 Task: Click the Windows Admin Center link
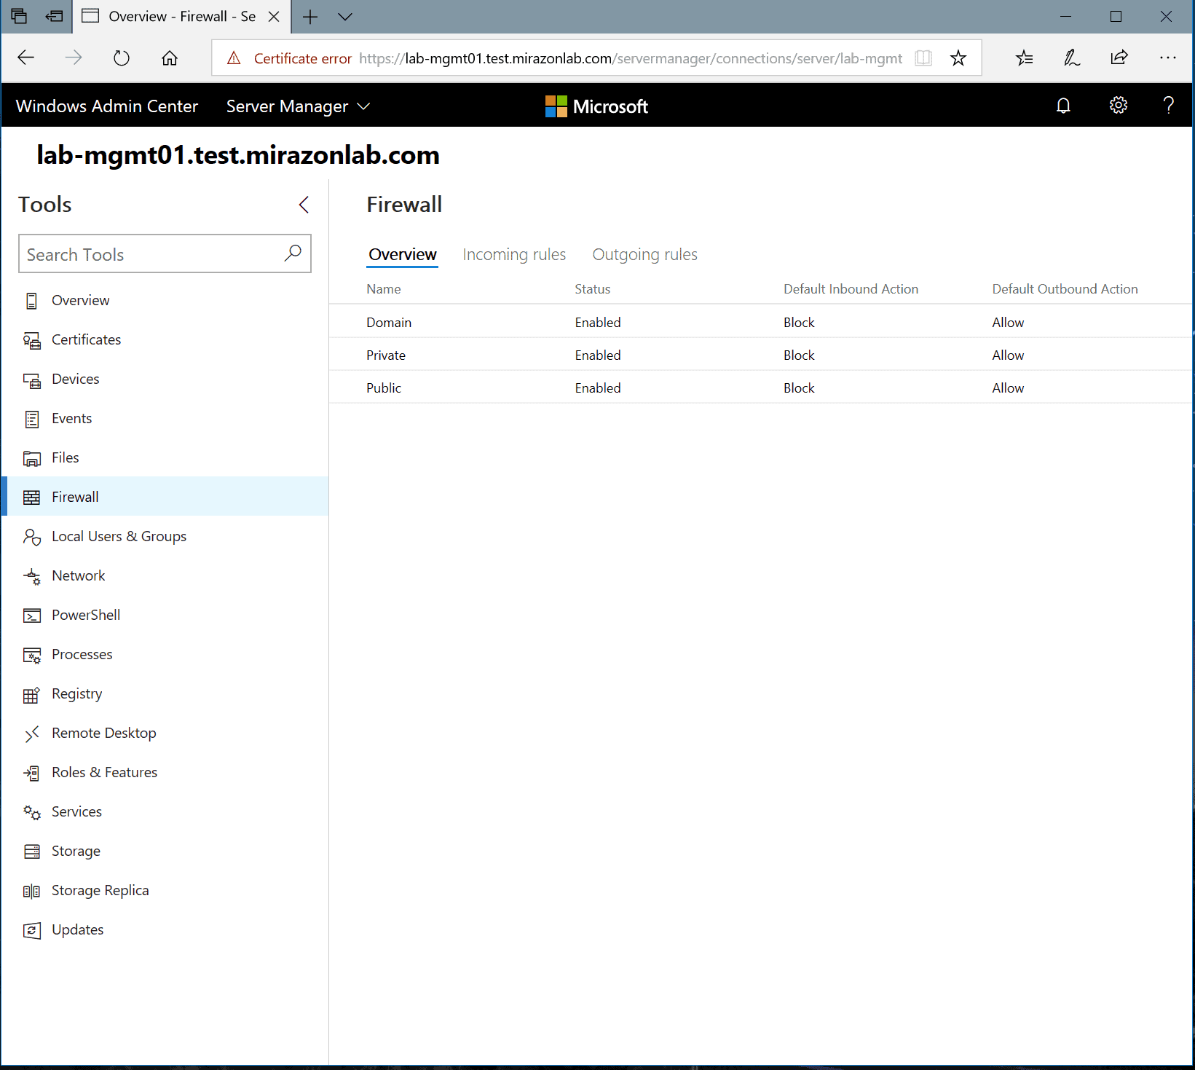(107, 106)
